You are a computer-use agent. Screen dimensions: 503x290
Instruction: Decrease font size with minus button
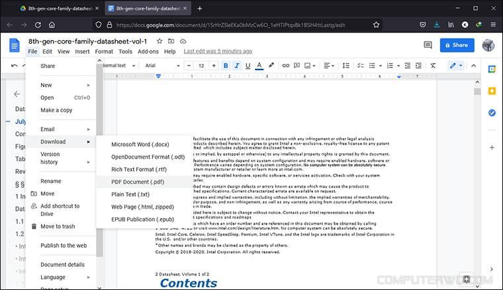coord(189,65)
